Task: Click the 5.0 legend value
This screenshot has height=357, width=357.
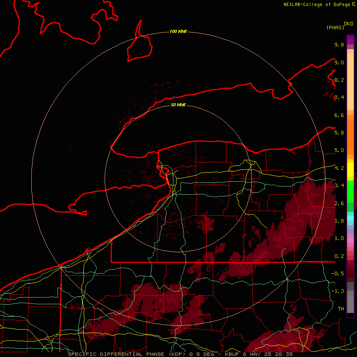Action: 339,150
